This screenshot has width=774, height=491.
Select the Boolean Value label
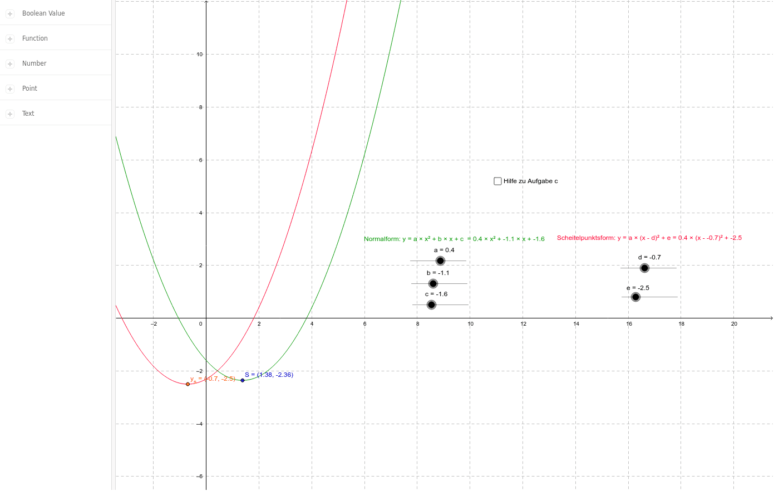43,13
